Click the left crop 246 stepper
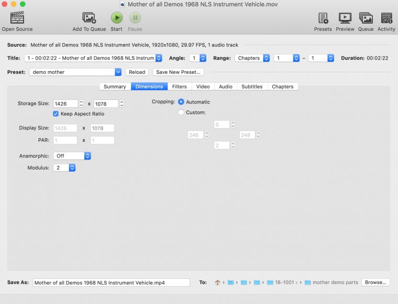Screen dimensions: 398x304 coord(207,135)
